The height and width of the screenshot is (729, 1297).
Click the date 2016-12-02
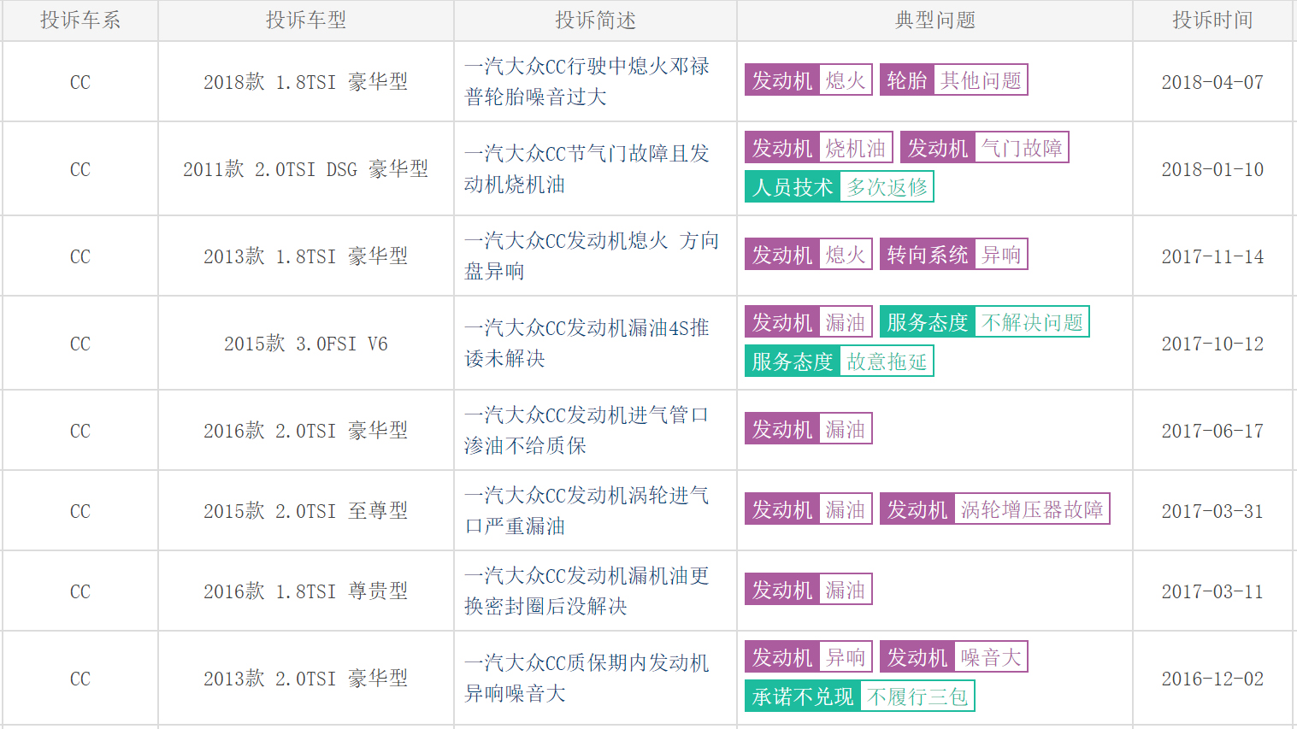pyautogui.click(x=1212, y=679)
